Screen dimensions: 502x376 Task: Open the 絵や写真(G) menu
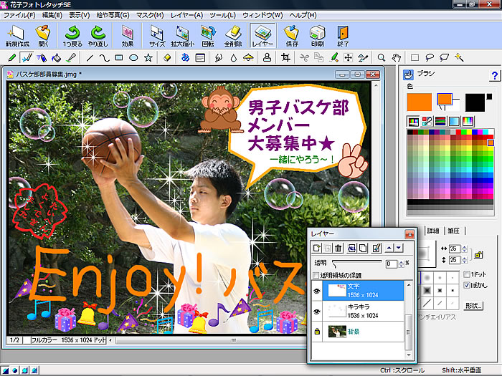pos(113,15)
